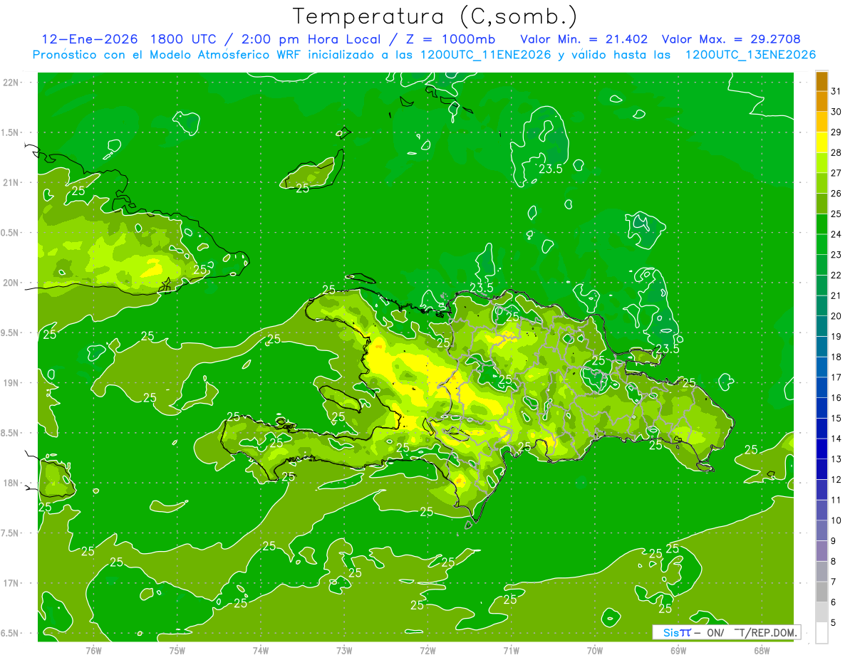This screenshot has height=660, width=855.
Task: Click the SisTT ONAMET/REP.DOM. watermark label
Action: (x=725, y=632)
